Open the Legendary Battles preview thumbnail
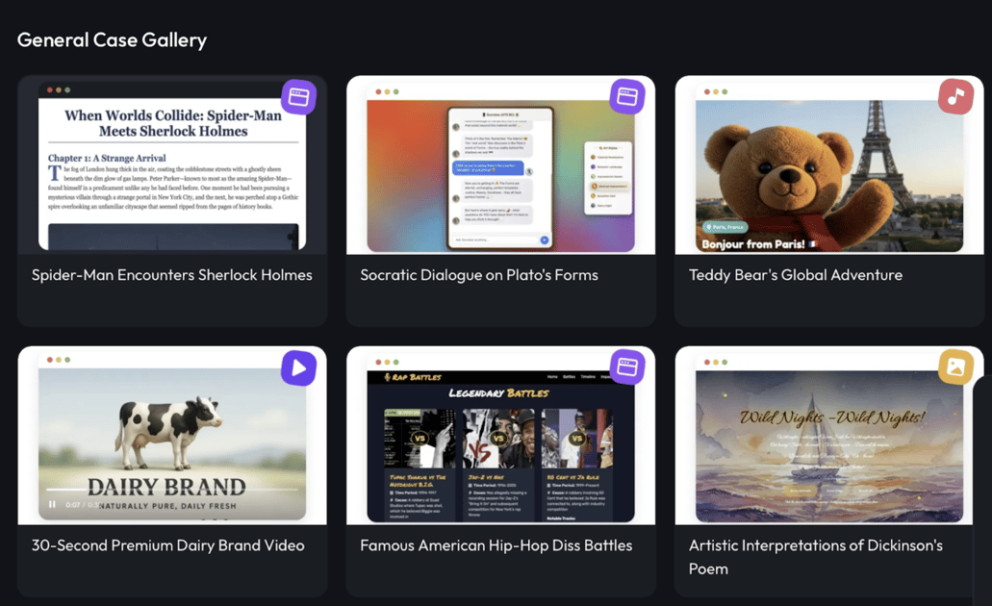992x606 pixels. pos(500,436)
